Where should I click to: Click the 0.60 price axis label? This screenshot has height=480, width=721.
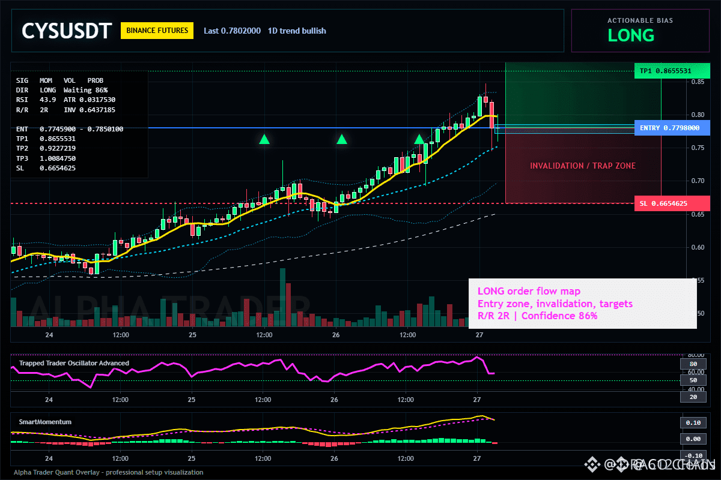[697, 247]
